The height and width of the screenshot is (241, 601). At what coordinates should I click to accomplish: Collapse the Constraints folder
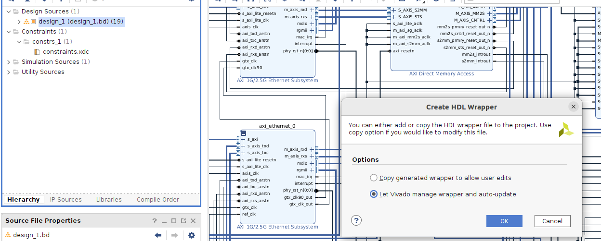click(9, 32)
